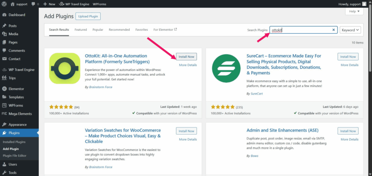This screenshot has height=176, width=372.
Task: Open the Trips icon in sidebar
Action: click(x=4, y=78)
